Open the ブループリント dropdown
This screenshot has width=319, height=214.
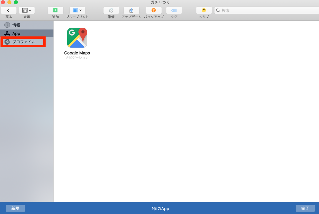pyautogui.click(x=77, y=10)
